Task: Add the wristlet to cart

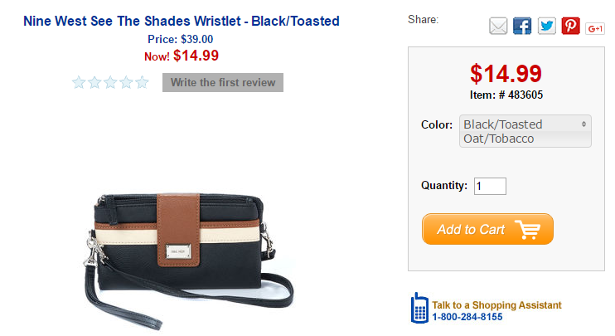Action: coord(471,230)
